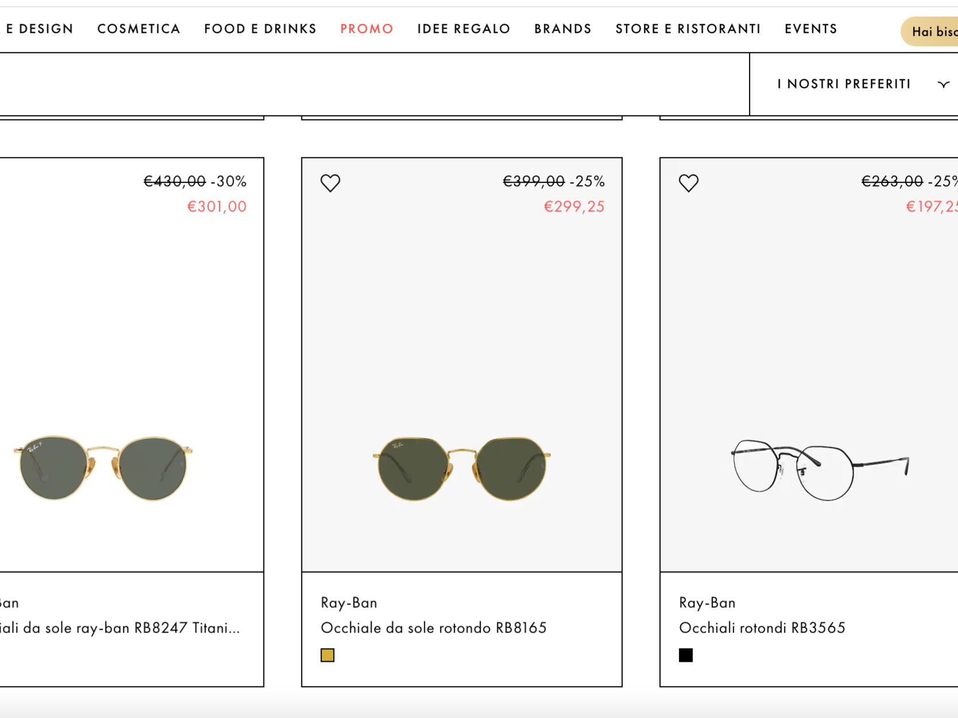The height and width of the screenshot is (718, 958).
Task: Visit Store e Ristoranti page
Action: [688, 29]
